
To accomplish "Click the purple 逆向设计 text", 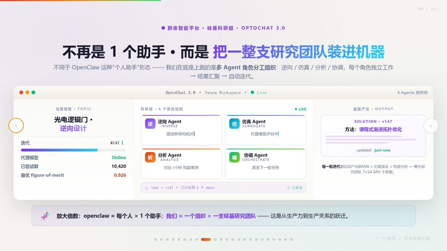I will click(x=73, y=128).
